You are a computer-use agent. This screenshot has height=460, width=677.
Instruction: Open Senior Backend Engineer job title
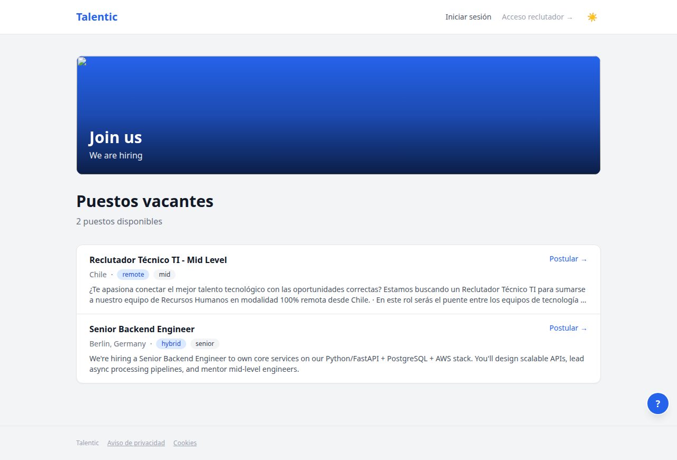pyautogui.click(x=142, y=329)
